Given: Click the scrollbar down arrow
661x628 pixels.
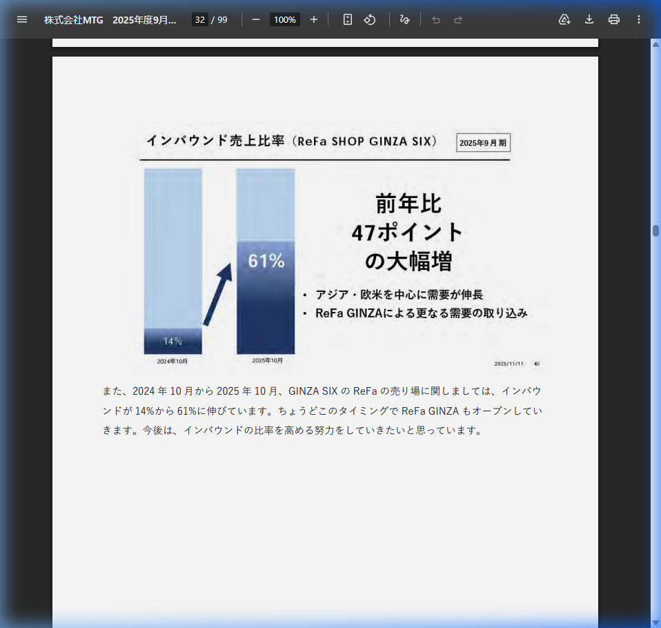Looking at the screenshot, I should [x=655, y=623].
